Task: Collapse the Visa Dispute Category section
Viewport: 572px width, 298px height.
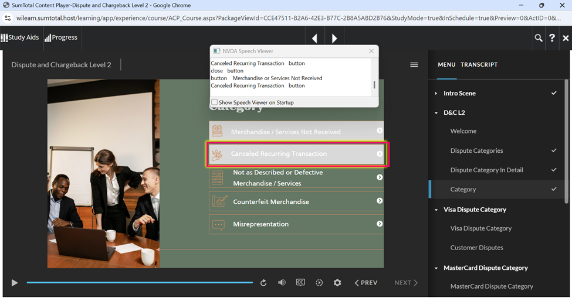Action: point(436,210)
